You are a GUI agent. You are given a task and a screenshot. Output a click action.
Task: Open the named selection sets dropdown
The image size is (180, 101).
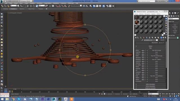(x=76, y=6)
